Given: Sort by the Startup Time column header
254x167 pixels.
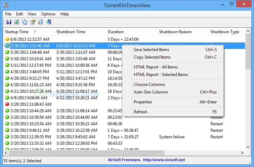Looking at the screenshot, I should [17, 32].
